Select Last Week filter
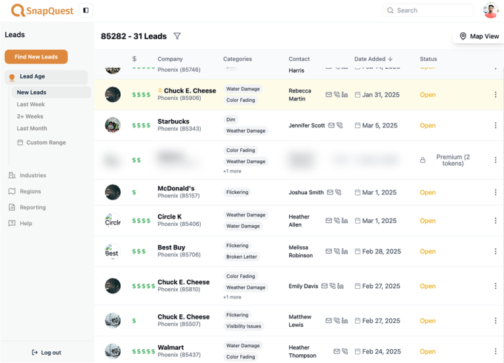Image resolution: width=504 pixels, height=363 pixels. pos(31,104)
